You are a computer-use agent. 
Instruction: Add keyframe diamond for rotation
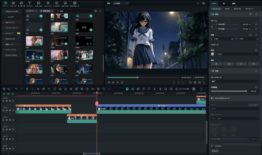pos(256,50)
